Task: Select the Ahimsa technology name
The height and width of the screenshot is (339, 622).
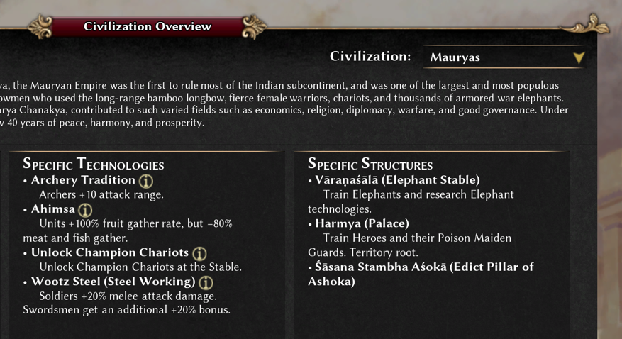Action: coord(53,209)
